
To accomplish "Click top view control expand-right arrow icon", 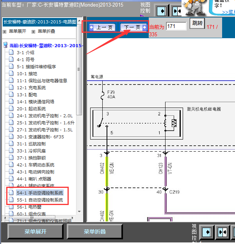I will pos(162,11).
